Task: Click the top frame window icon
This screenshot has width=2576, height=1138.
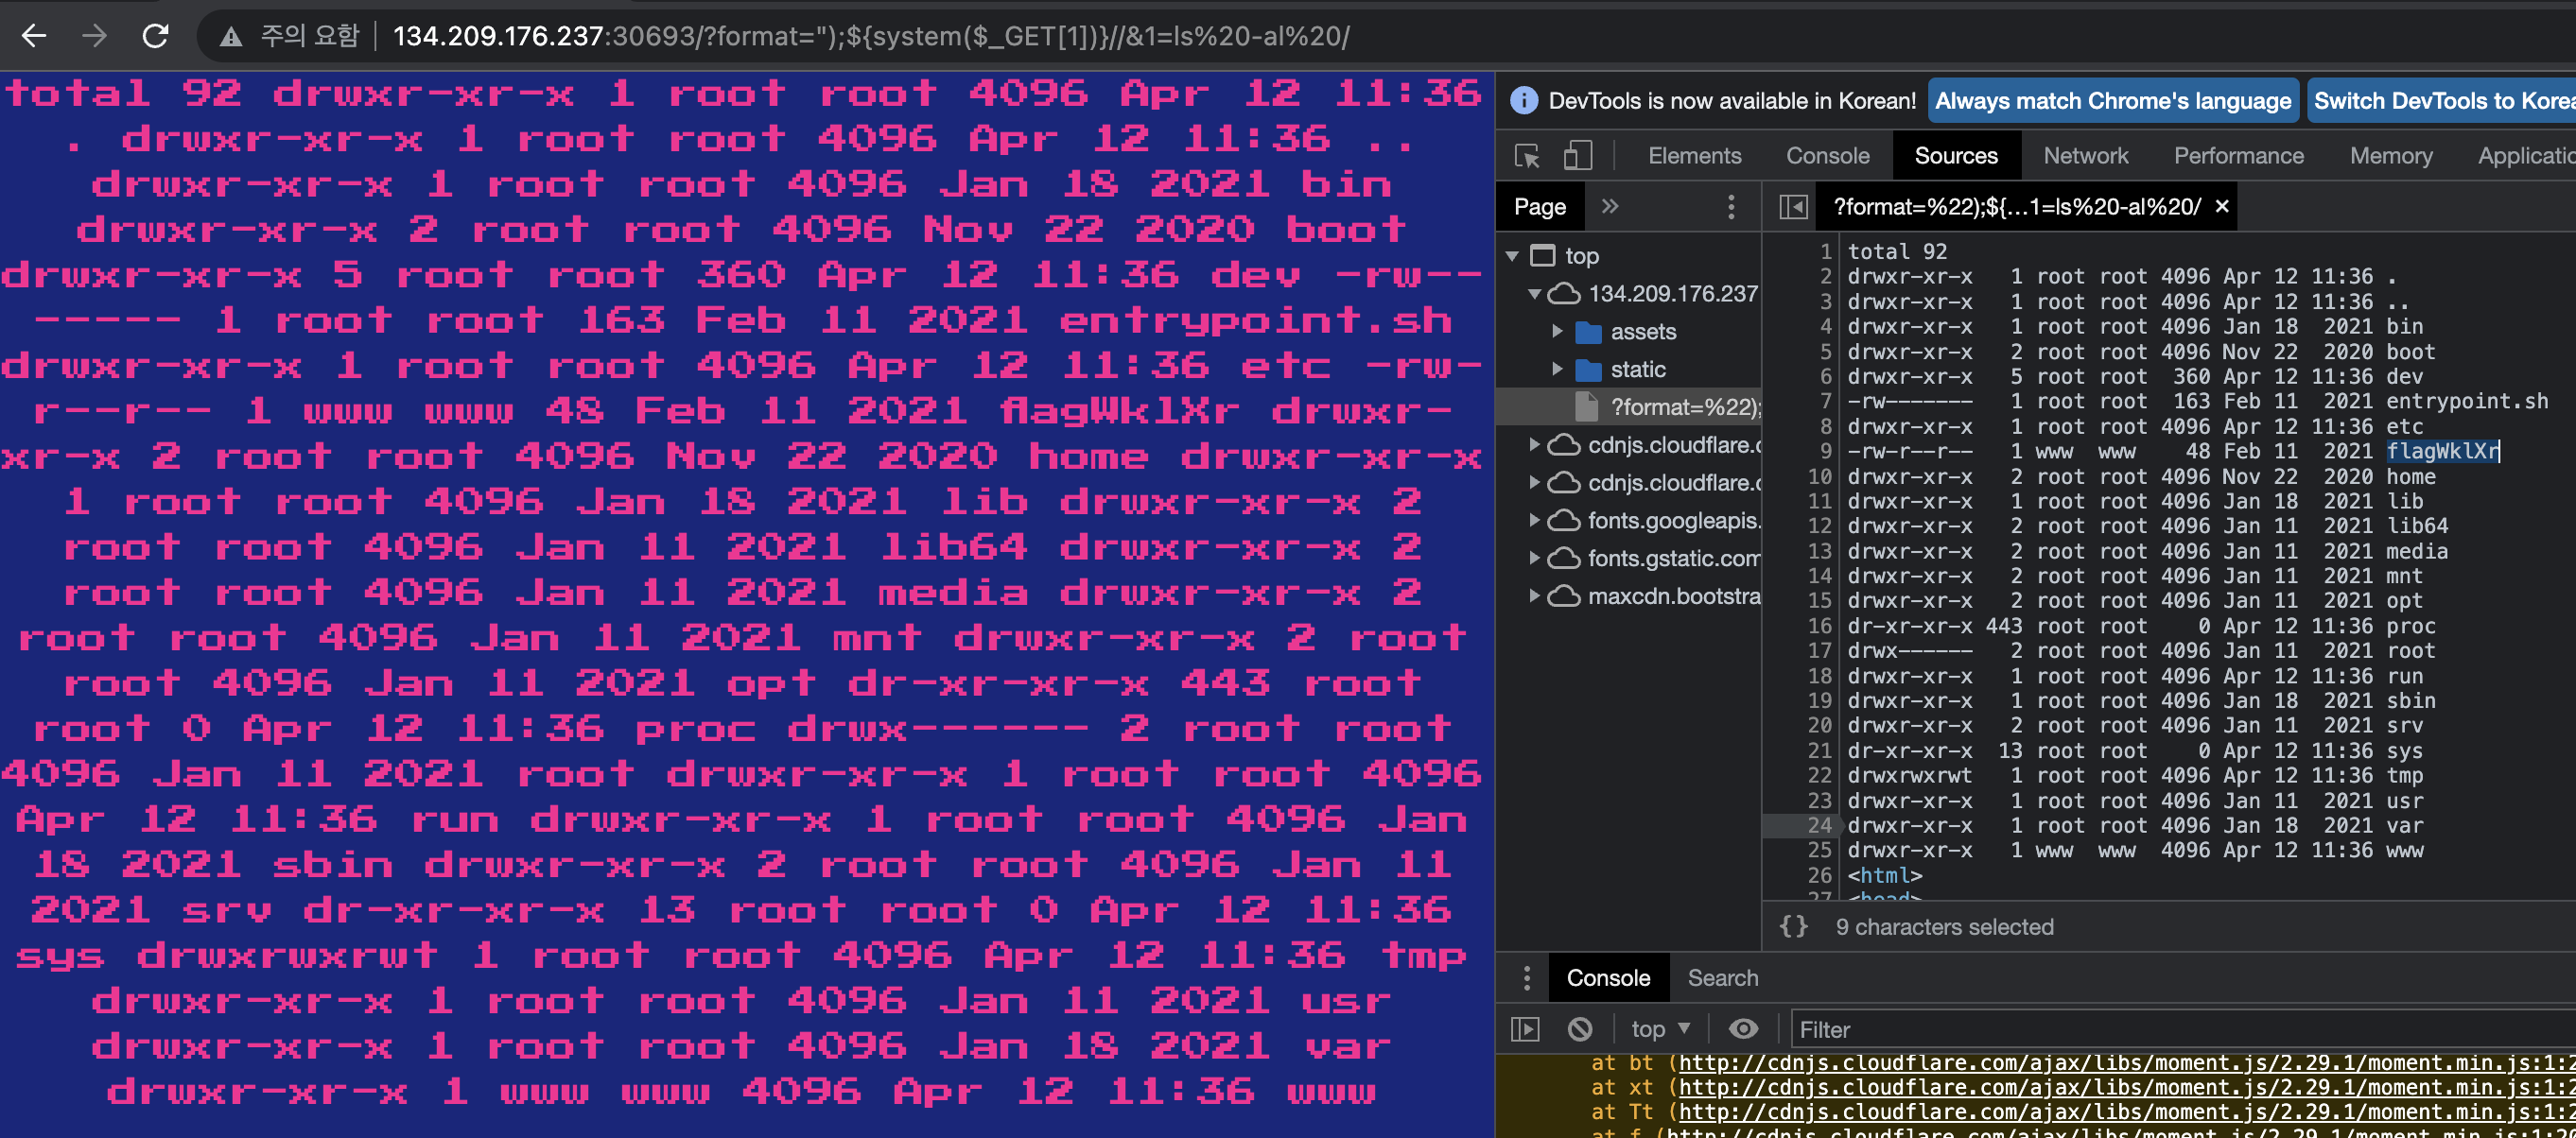Action: [x=1543, y=257]
